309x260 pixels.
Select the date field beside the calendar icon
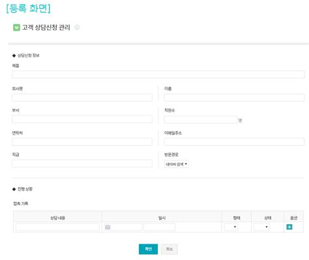(123, 227)
